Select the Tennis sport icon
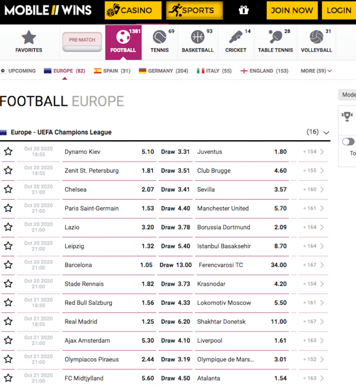The image size is (356, 387). pos(159,41)
